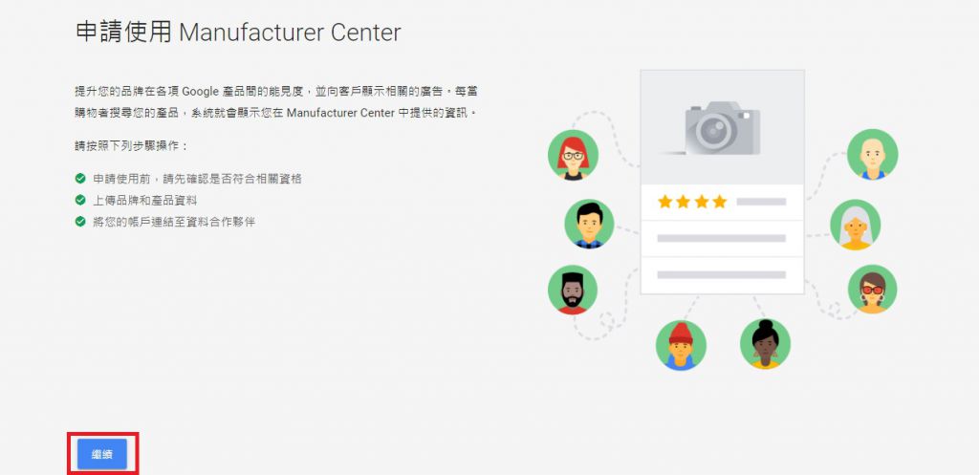
Task: Click the avatar of man with black hair and blue plaid shirt
Action: [589, 224]
